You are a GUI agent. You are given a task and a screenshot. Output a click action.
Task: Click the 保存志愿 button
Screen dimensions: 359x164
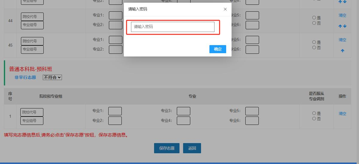(167, 148)
